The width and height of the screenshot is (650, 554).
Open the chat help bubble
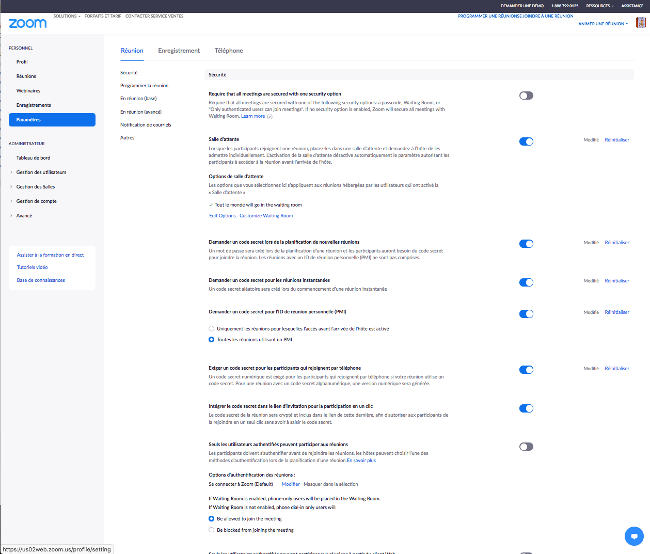633,536
